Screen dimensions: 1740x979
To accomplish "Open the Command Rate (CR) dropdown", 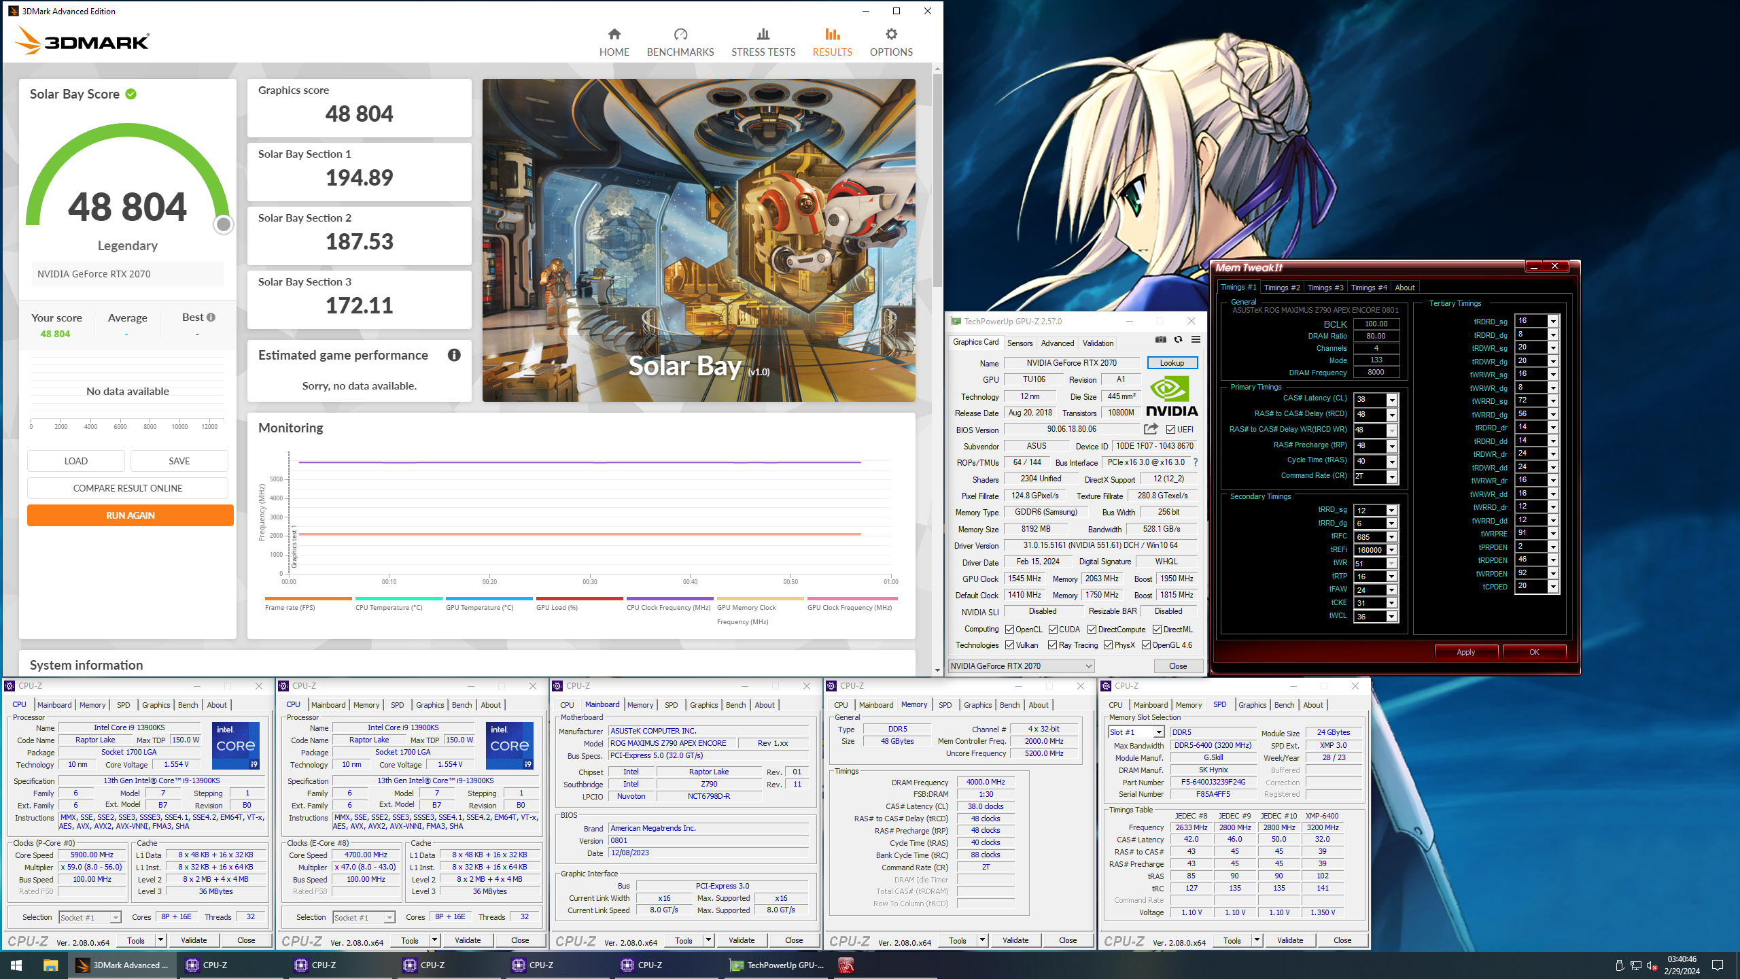I will click(1391, 477).
